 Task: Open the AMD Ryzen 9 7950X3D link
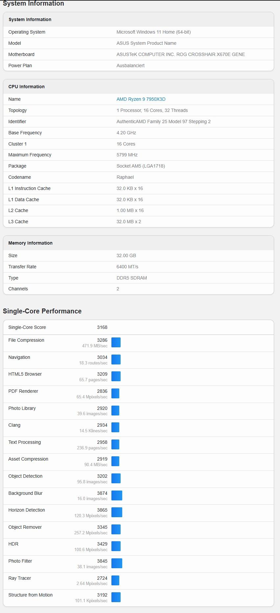tap(141, 99)
